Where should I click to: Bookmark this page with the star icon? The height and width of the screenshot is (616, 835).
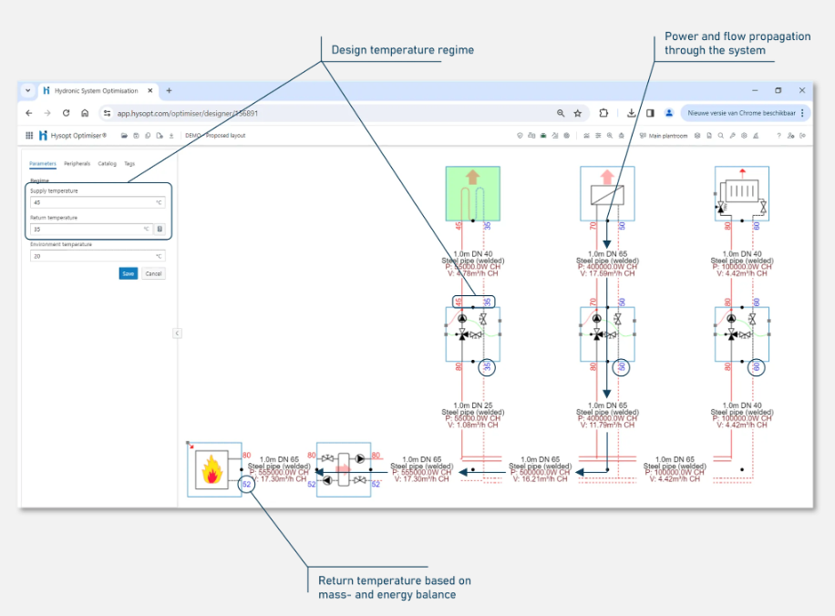577,113
